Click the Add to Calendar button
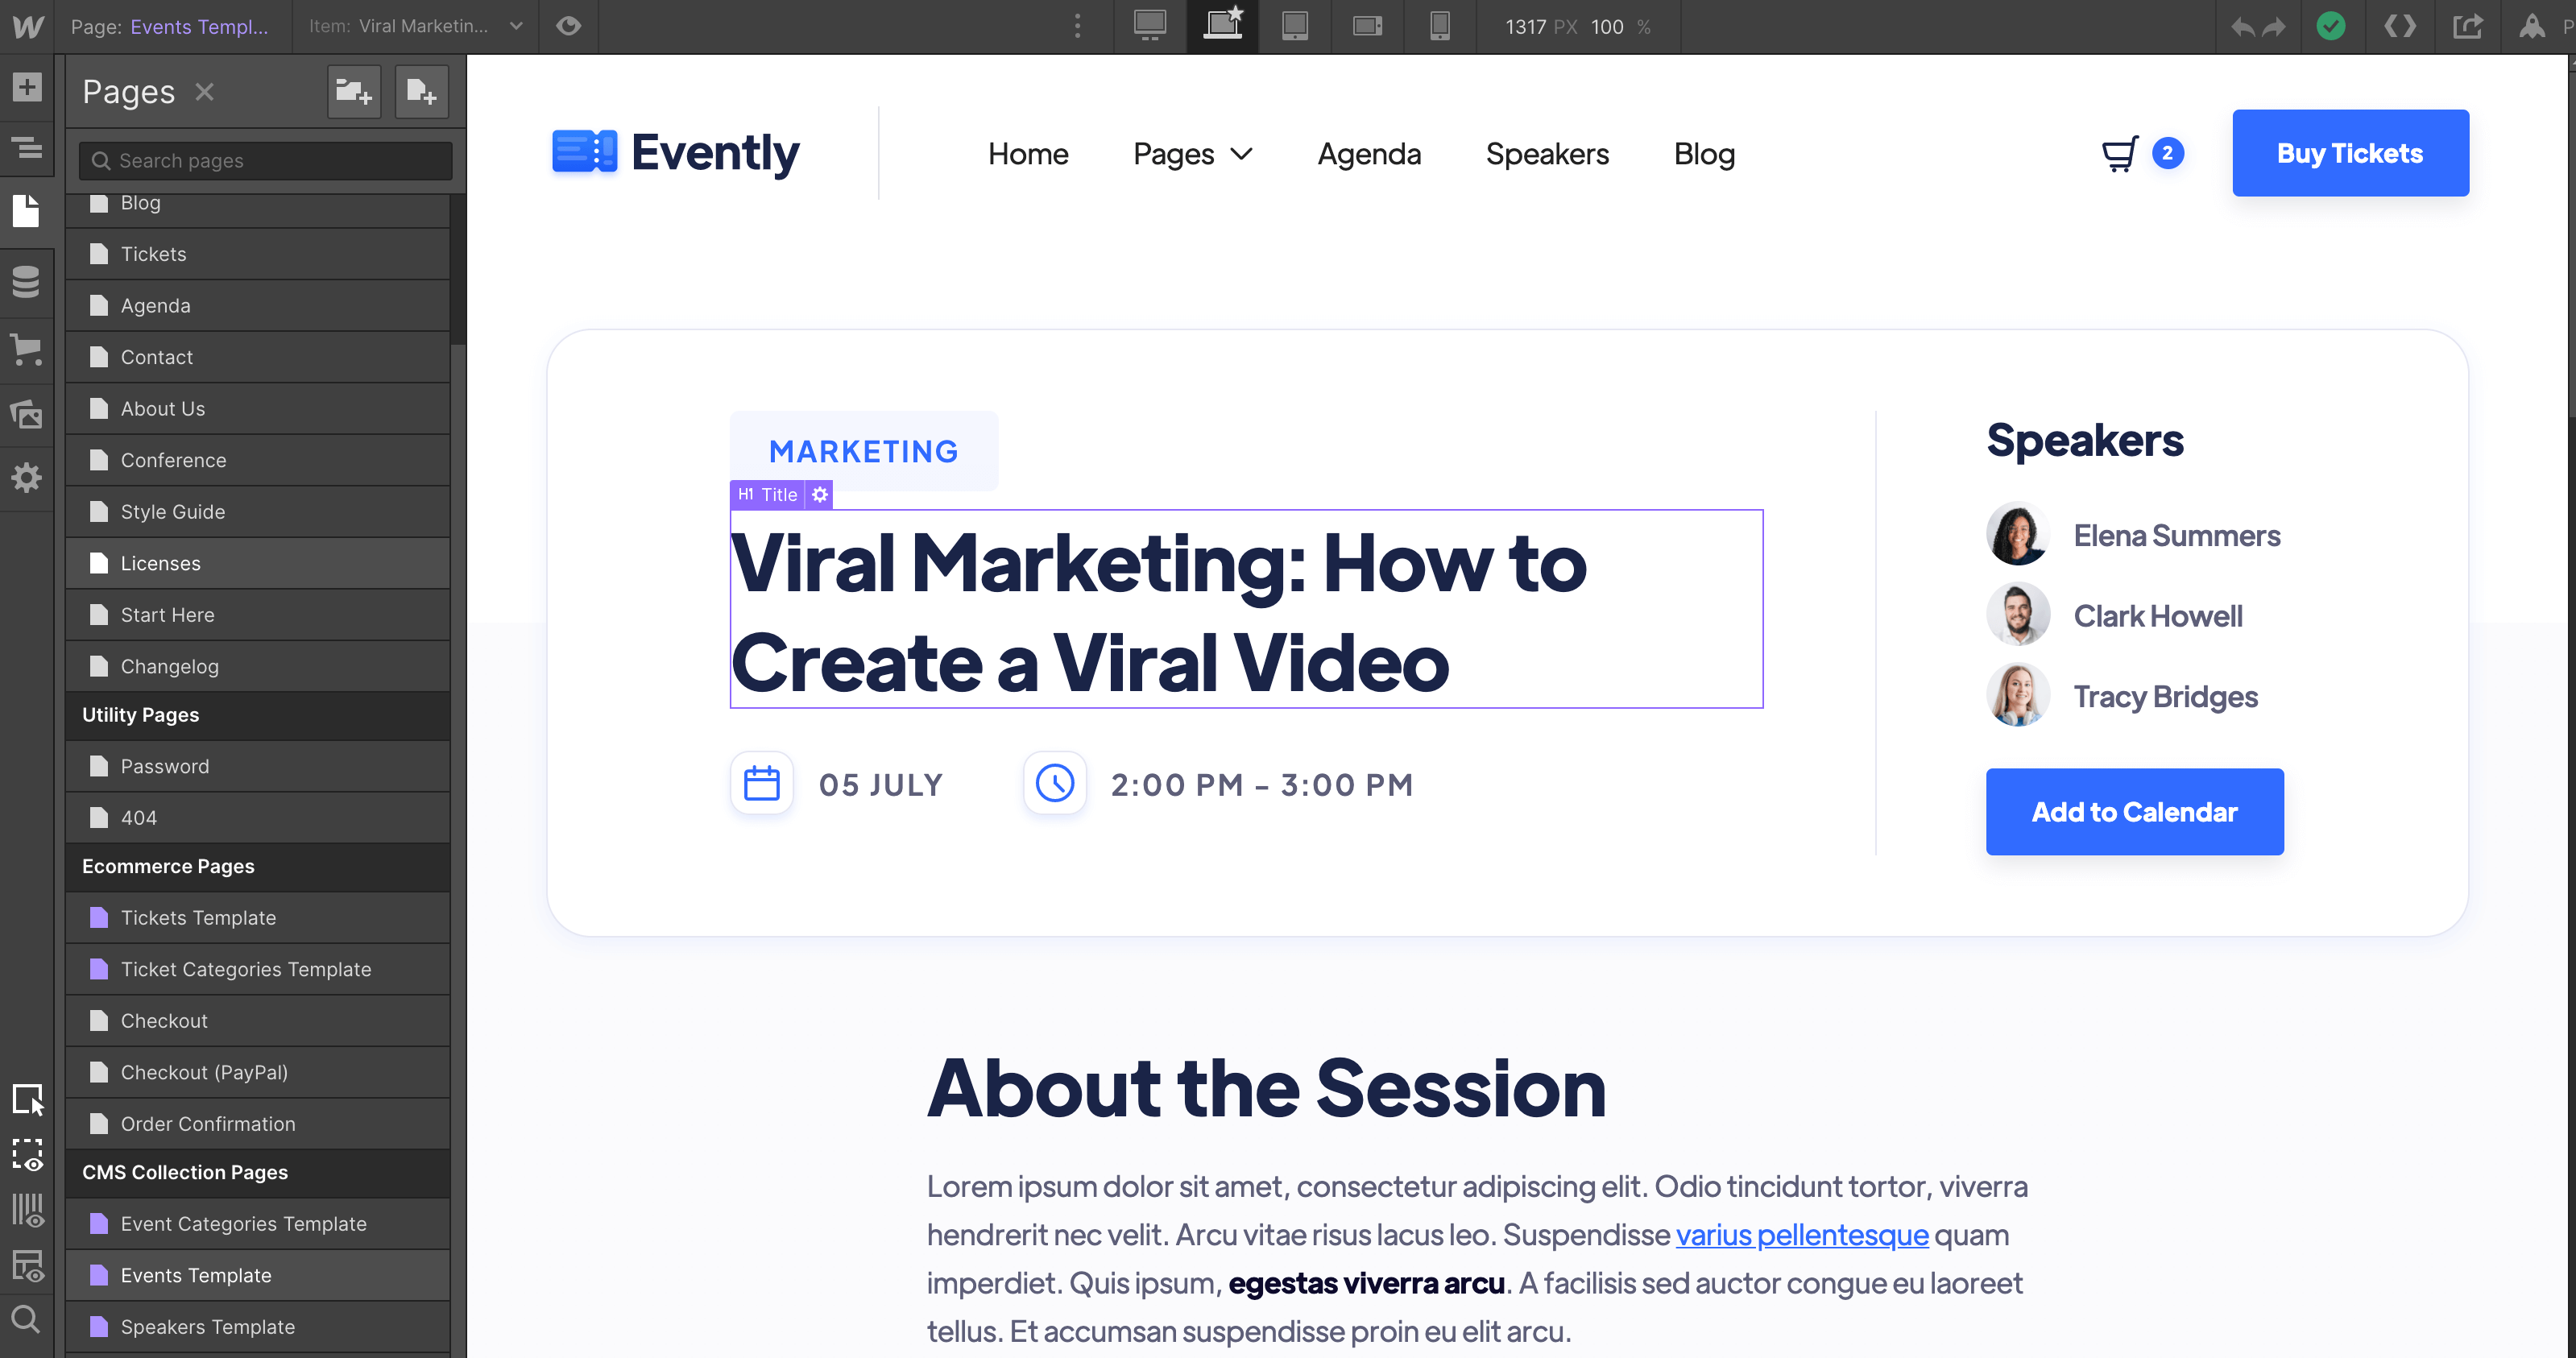The image size is (2576, 1358). point(2134,811)
